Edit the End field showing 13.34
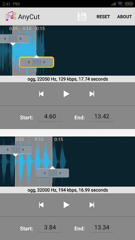This screenshot has height=240, width=135. point(102,228)
